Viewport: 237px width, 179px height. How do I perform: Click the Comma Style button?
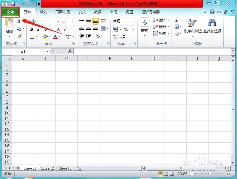[x=133, y=29]
